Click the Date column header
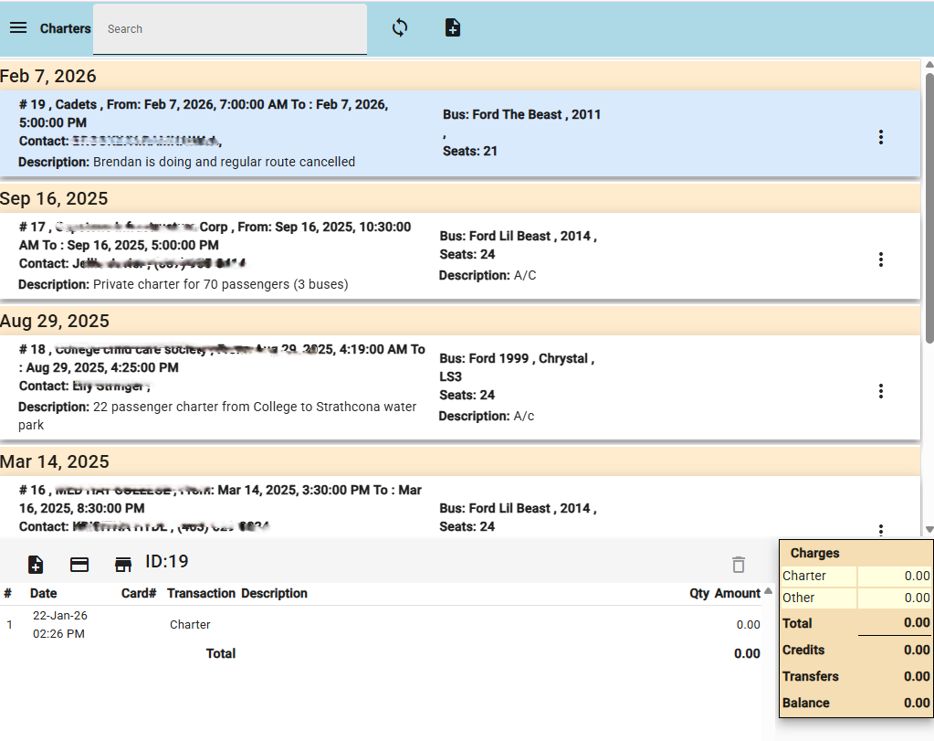The image size is (934, 741). click(x=44, y=593)
